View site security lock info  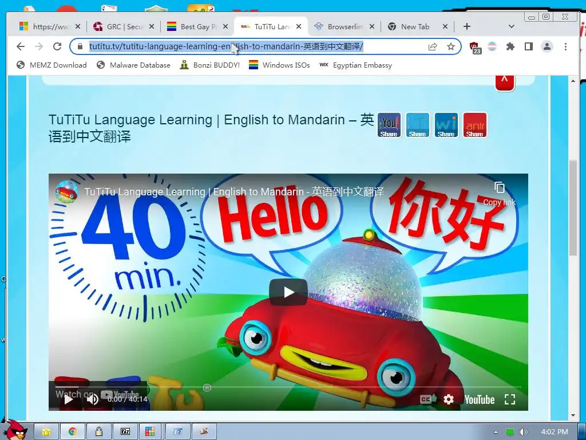tap(80, 46)
